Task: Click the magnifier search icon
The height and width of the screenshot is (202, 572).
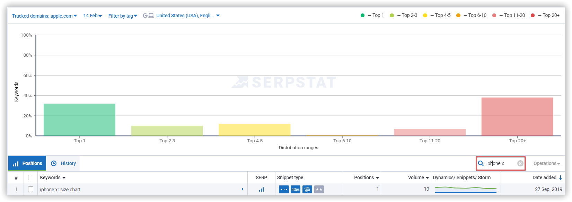Action: 481,163
